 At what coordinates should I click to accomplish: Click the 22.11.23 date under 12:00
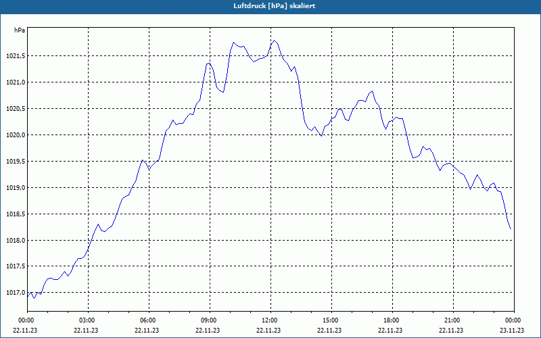pyautogui.click(x=268, y=330)
